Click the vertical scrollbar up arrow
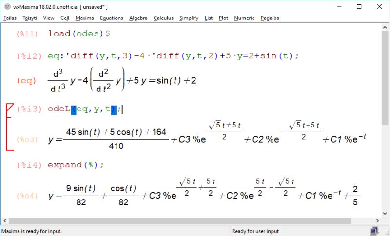The height and width of the screenshot is (236, 390). pos(385,27)
